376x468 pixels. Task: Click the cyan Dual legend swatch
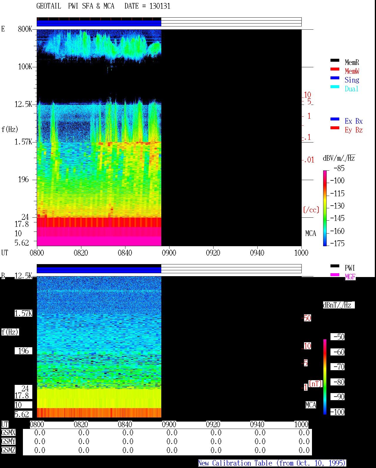pyautogui.click(x=335, y=87)
